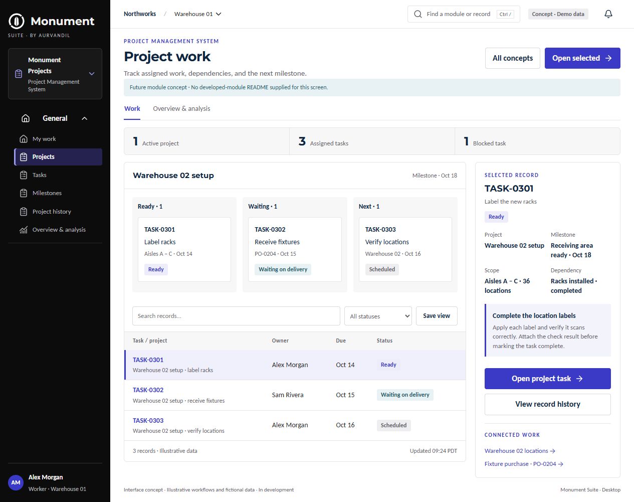This screenshot has width=634, height=502.
Task: Focus Find a module or record search
Action: pyautogui.click(x=464, y=14)
